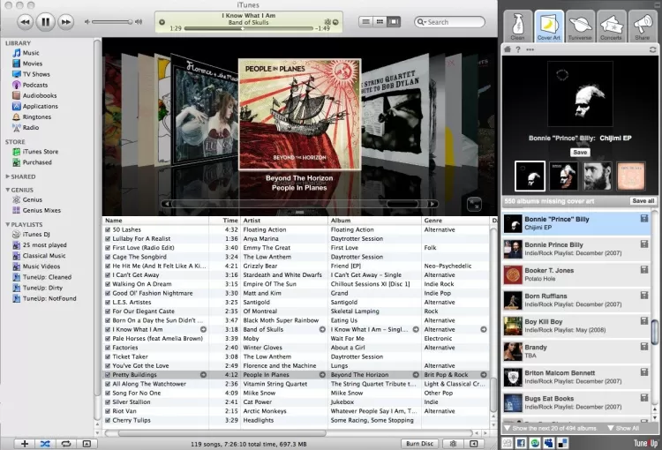
Task: Save the Brandy album cover
Action: pyautogui.click(x=643, y=347)
